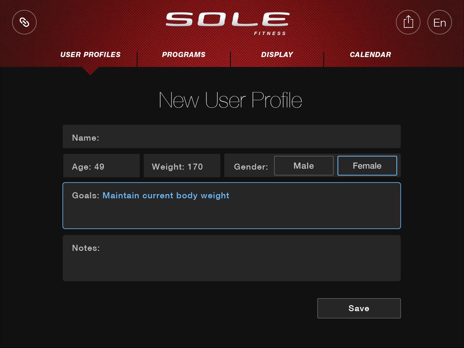Click the Gender label text

point(251,167)
